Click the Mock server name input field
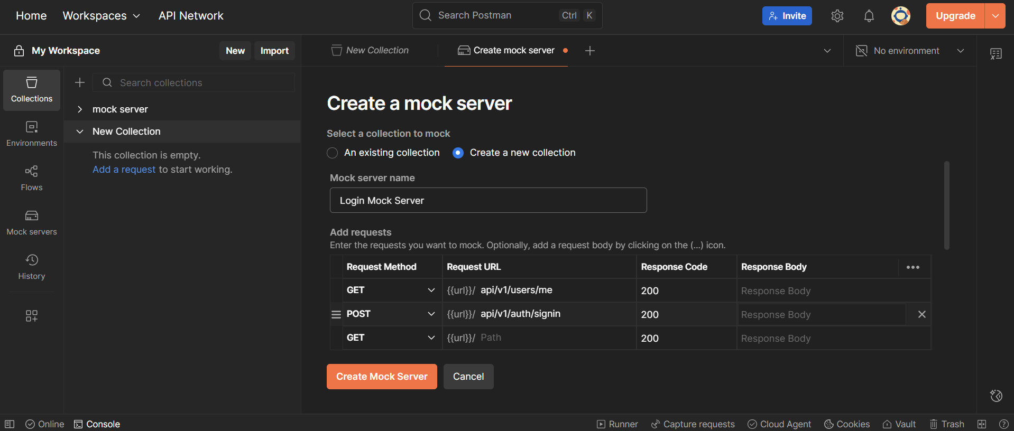 (x=488, y=200)
